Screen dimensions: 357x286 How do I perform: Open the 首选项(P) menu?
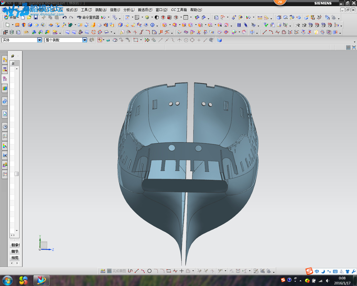coord(145,10)
